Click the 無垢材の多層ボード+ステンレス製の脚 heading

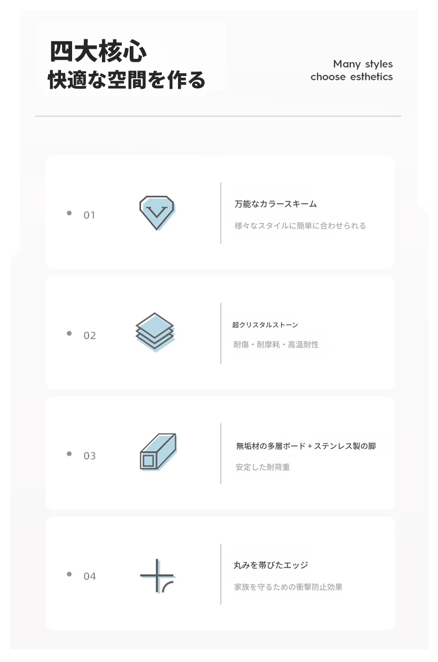point(305,446)
